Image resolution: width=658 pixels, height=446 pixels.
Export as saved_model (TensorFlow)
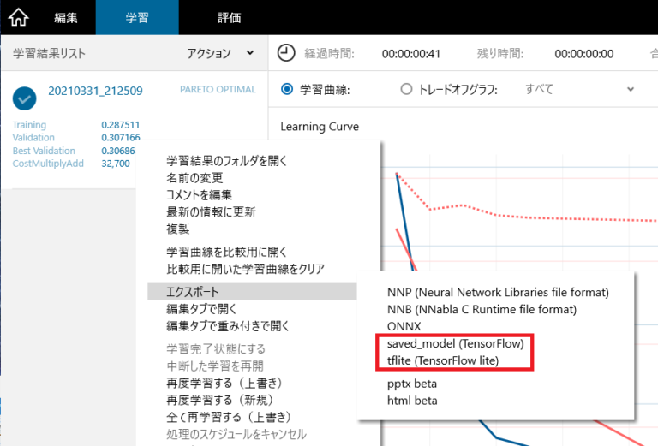pyautogui.click(x=455, y=344)
